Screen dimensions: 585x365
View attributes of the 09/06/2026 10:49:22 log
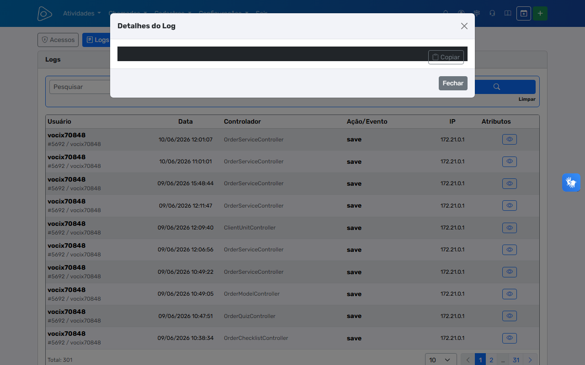(x=510, y=272)
